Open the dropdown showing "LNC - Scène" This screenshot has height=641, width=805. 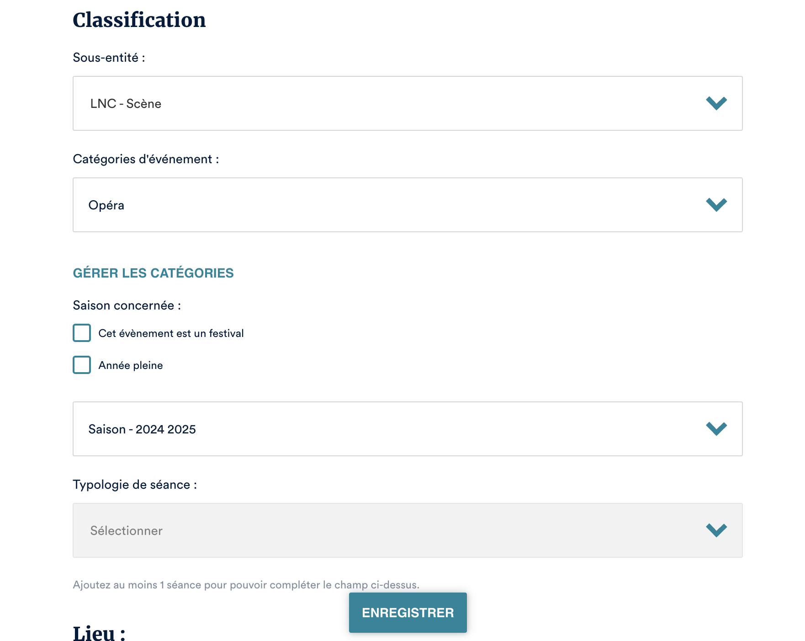coord(388,103)
